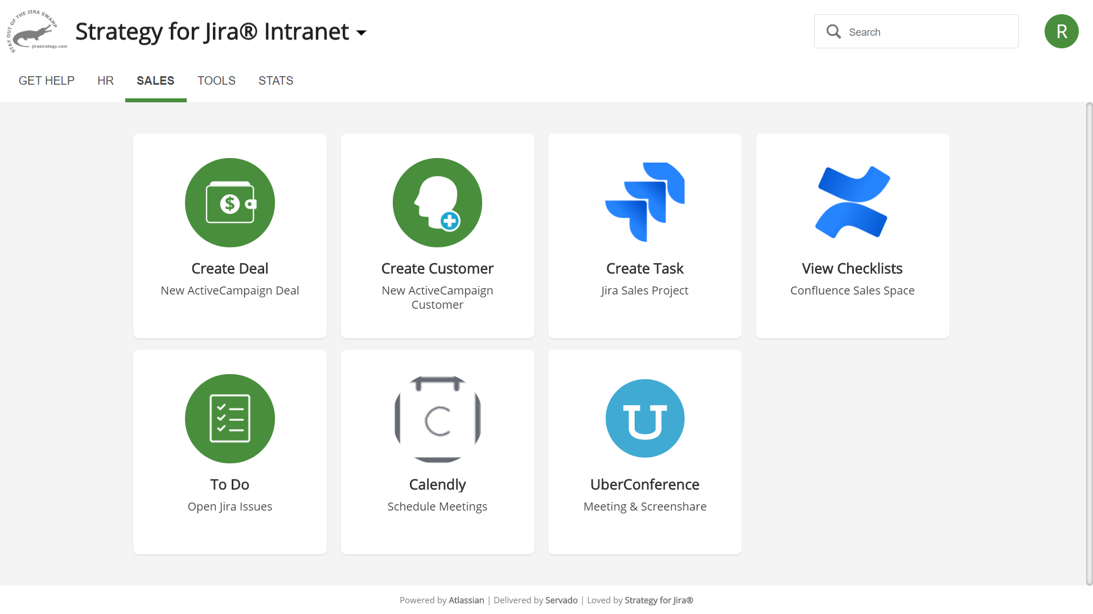Open the HR tab
The width and height of the screenshot is (1093, 614).
coord(105,81)
